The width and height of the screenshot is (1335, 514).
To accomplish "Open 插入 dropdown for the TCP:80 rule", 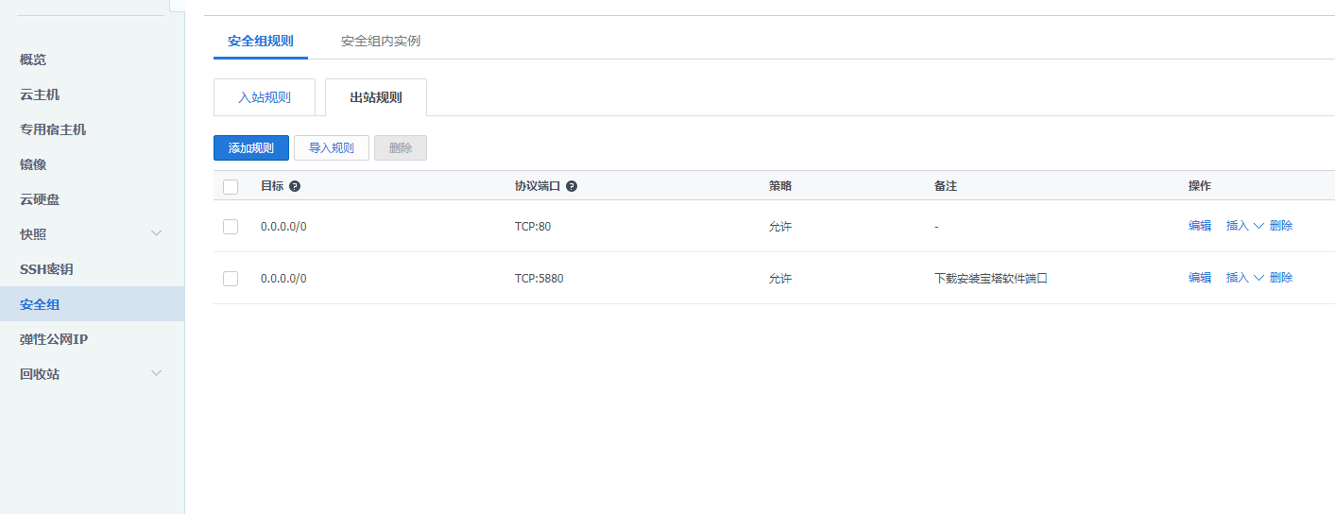I will pyautogui.click(x=1243, y=227).
